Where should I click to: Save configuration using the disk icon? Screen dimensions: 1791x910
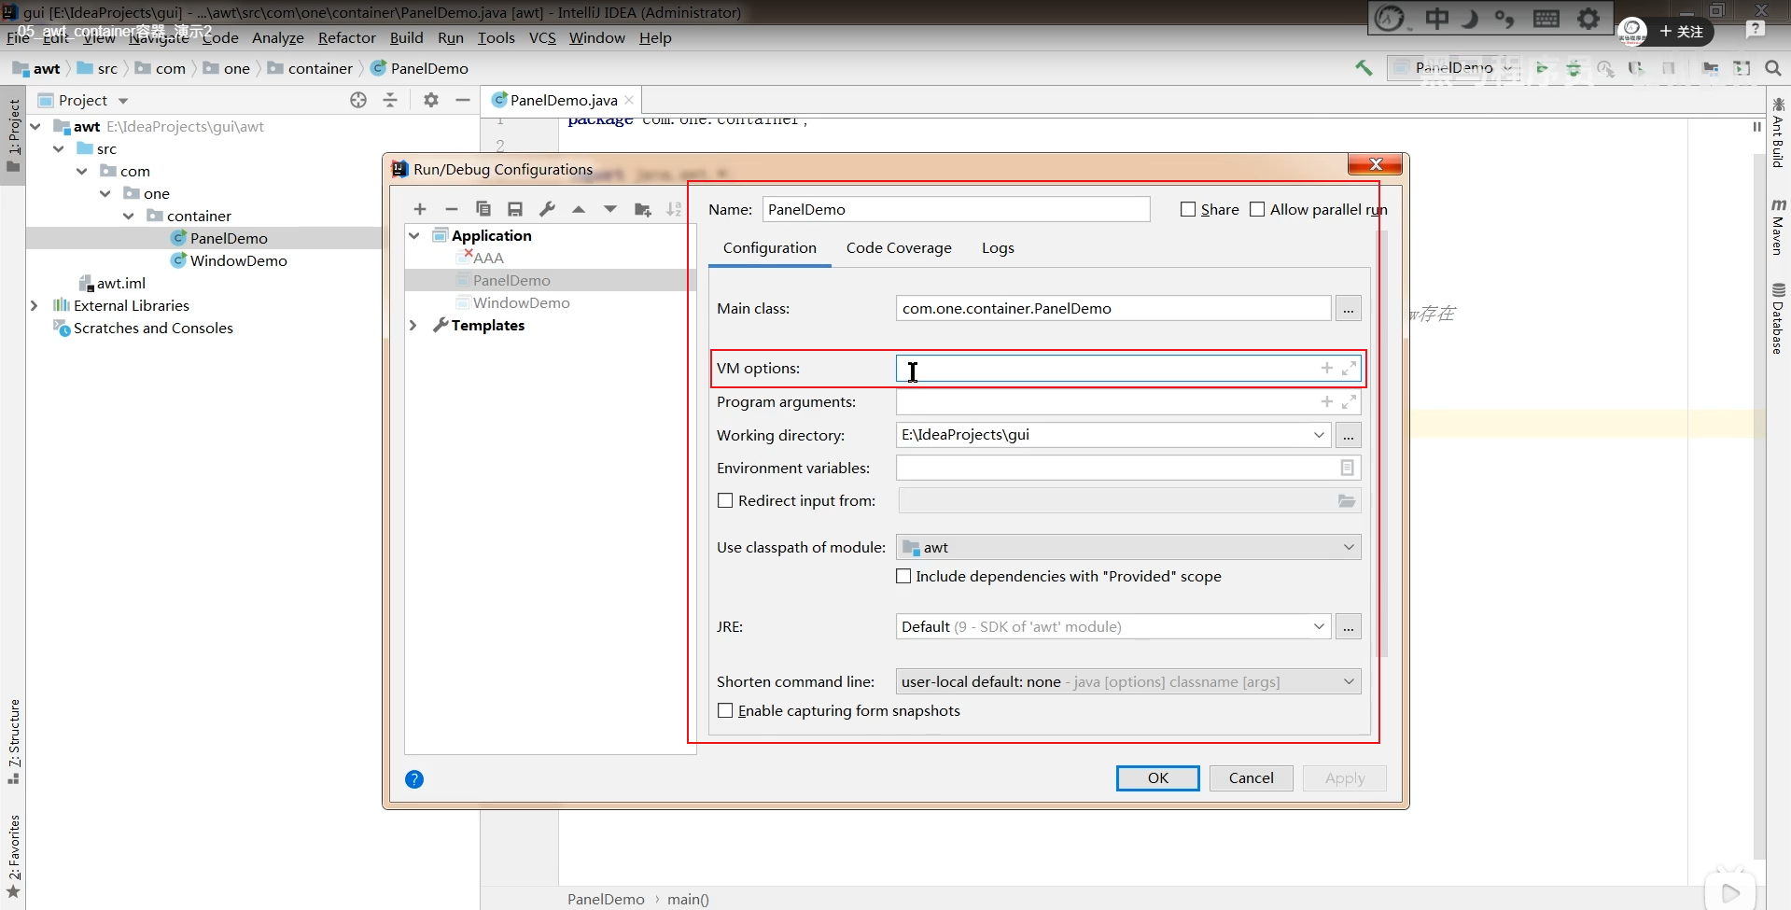[x=515, y=209]
